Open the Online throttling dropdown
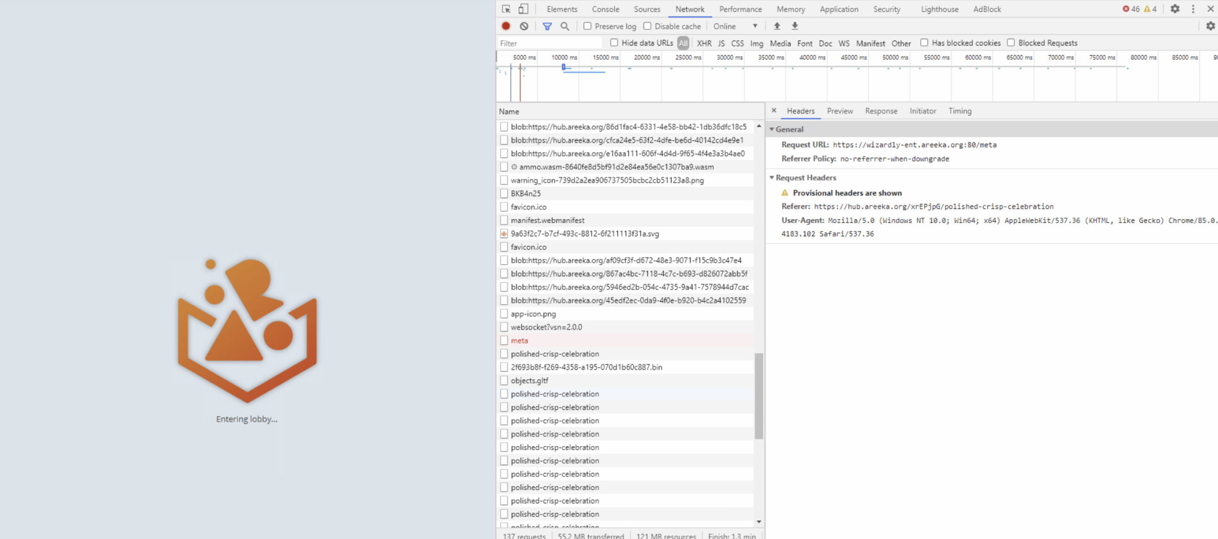The width and height of the screenshot is (1218, 539). tap(735, 26)
